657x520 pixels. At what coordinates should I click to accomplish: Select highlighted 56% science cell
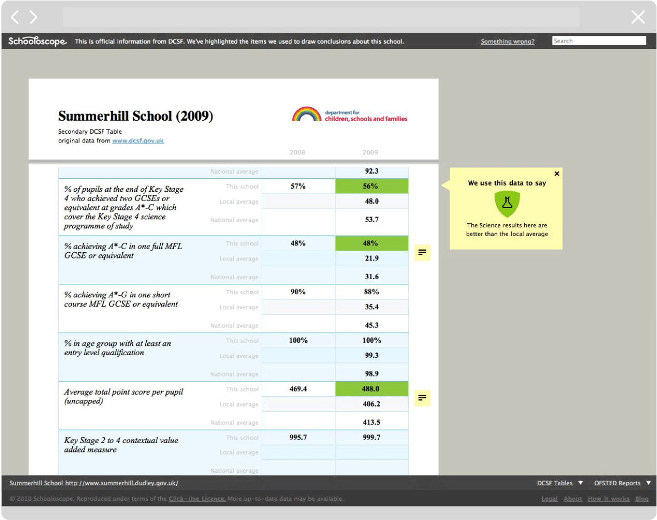[x=371, y=186]
